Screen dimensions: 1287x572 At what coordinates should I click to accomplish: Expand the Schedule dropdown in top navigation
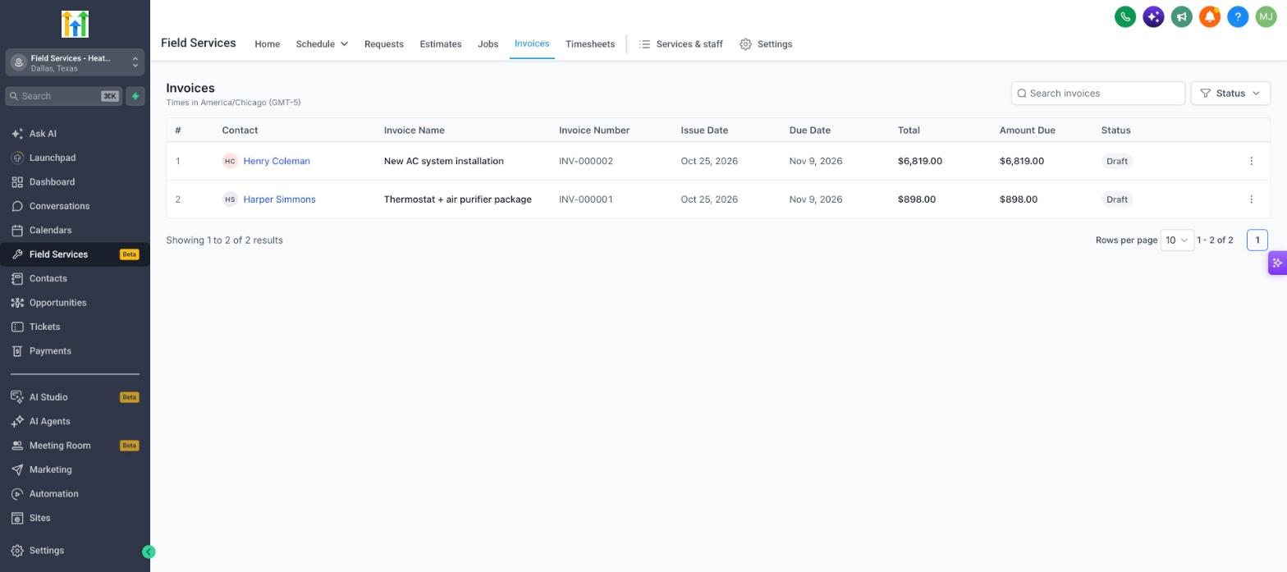pos(322,44)
